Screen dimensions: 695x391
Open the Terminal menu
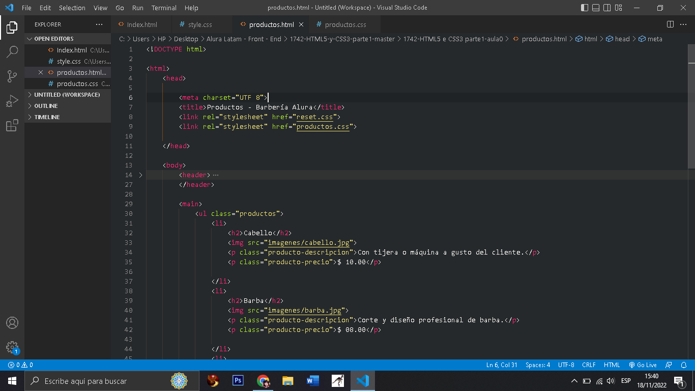click(164, 8)
